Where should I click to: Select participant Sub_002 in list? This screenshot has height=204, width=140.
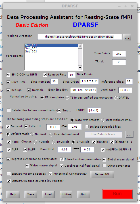point(51,48)
